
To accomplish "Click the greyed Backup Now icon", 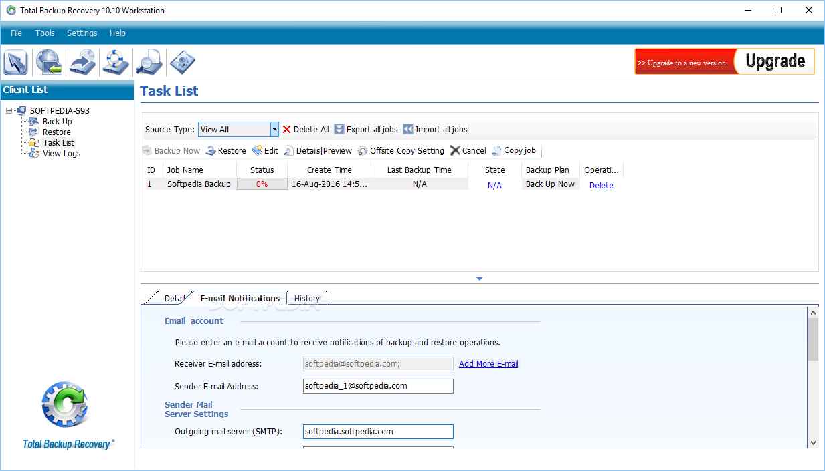I will tap(147, 150).
